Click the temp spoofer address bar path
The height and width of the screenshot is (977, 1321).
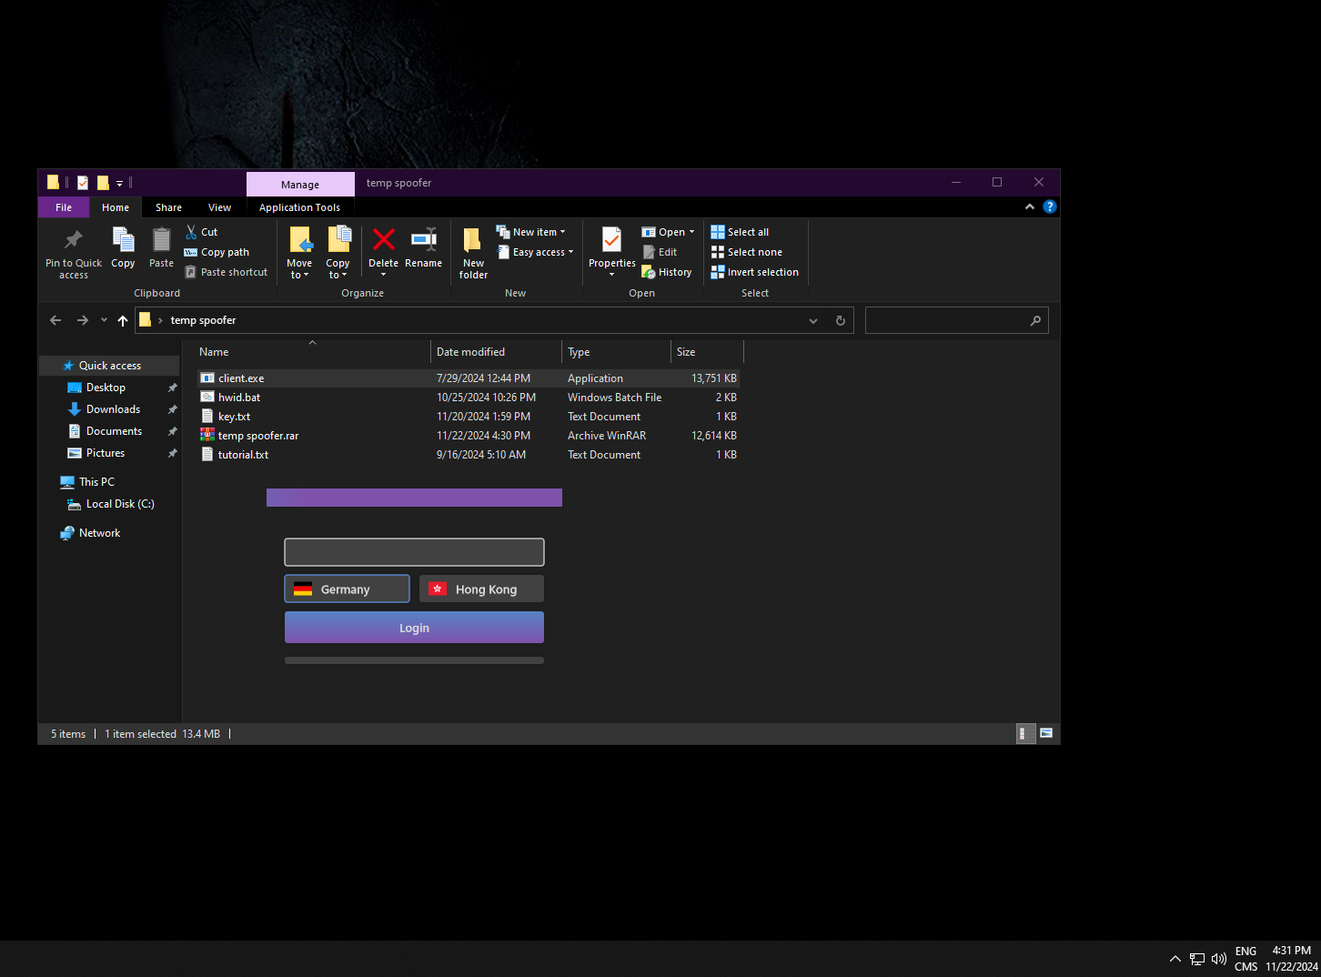click(x=203, y=320)
